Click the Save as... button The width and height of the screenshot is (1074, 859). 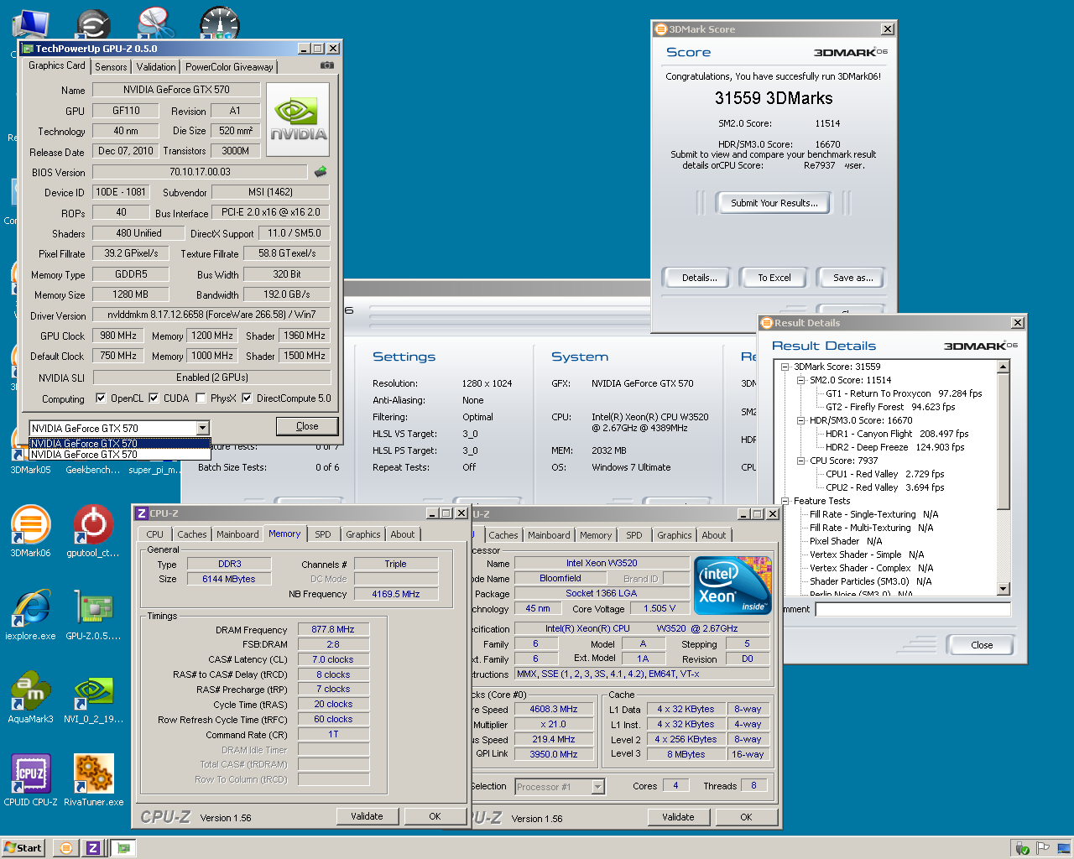pos(852,278)
